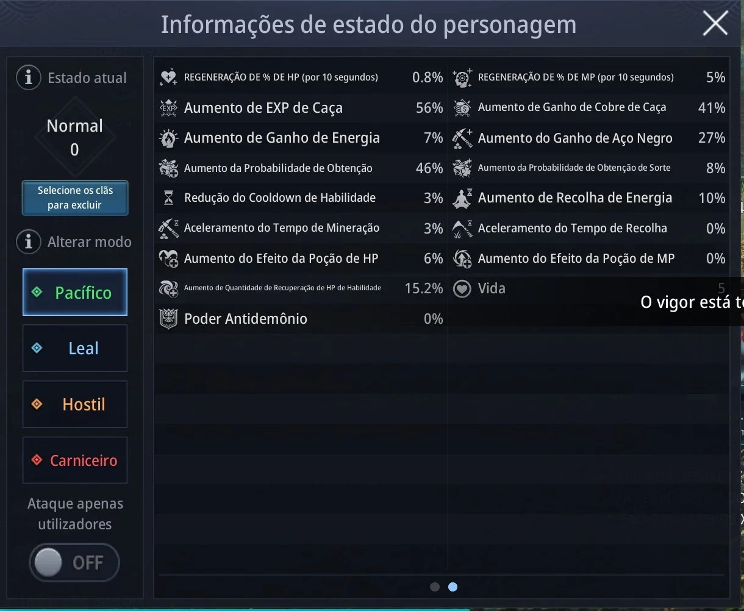Click the 41% copper gain value
Screen dimensions: 744x611
click(712, 108)
